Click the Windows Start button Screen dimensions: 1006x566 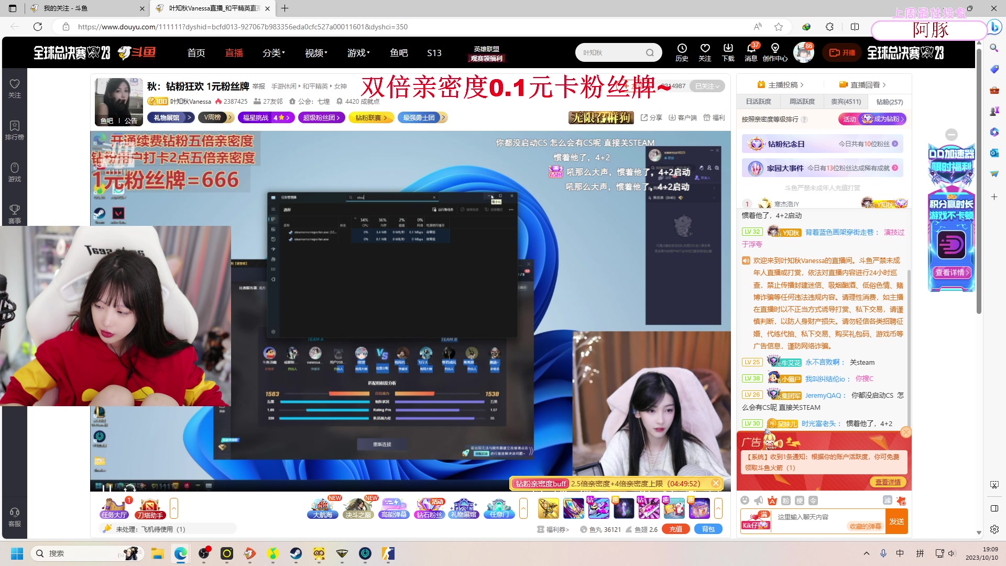tap(17, 553)
